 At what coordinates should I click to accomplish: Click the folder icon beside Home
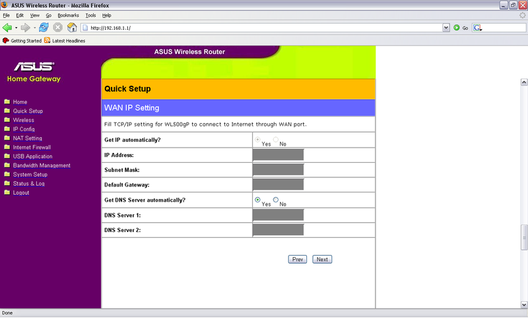coord(7,101)
